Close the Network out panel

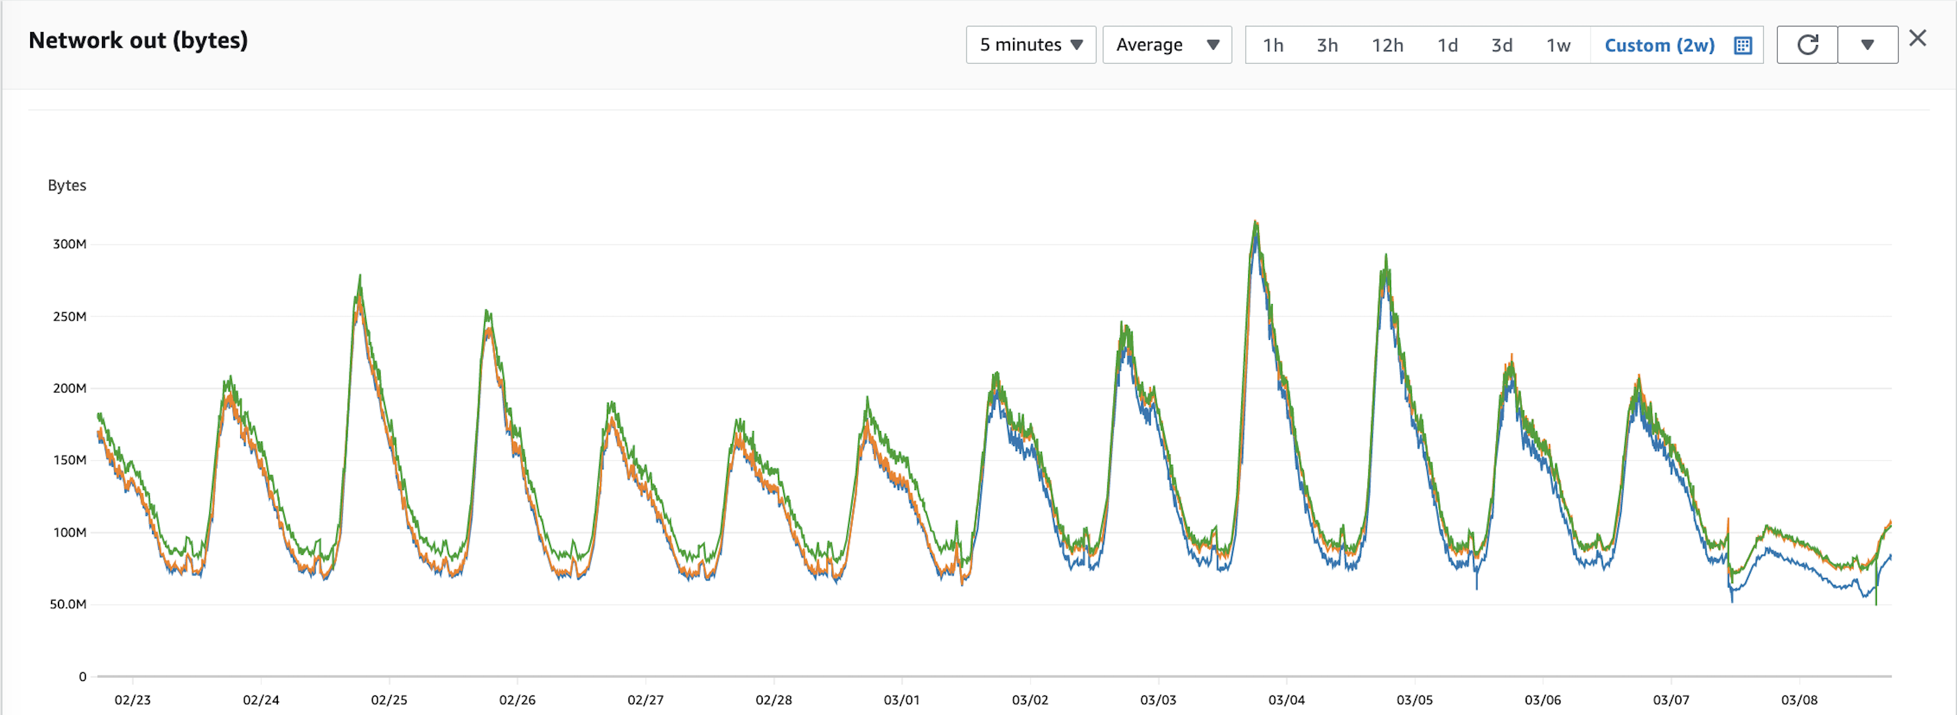(1917, 38)
